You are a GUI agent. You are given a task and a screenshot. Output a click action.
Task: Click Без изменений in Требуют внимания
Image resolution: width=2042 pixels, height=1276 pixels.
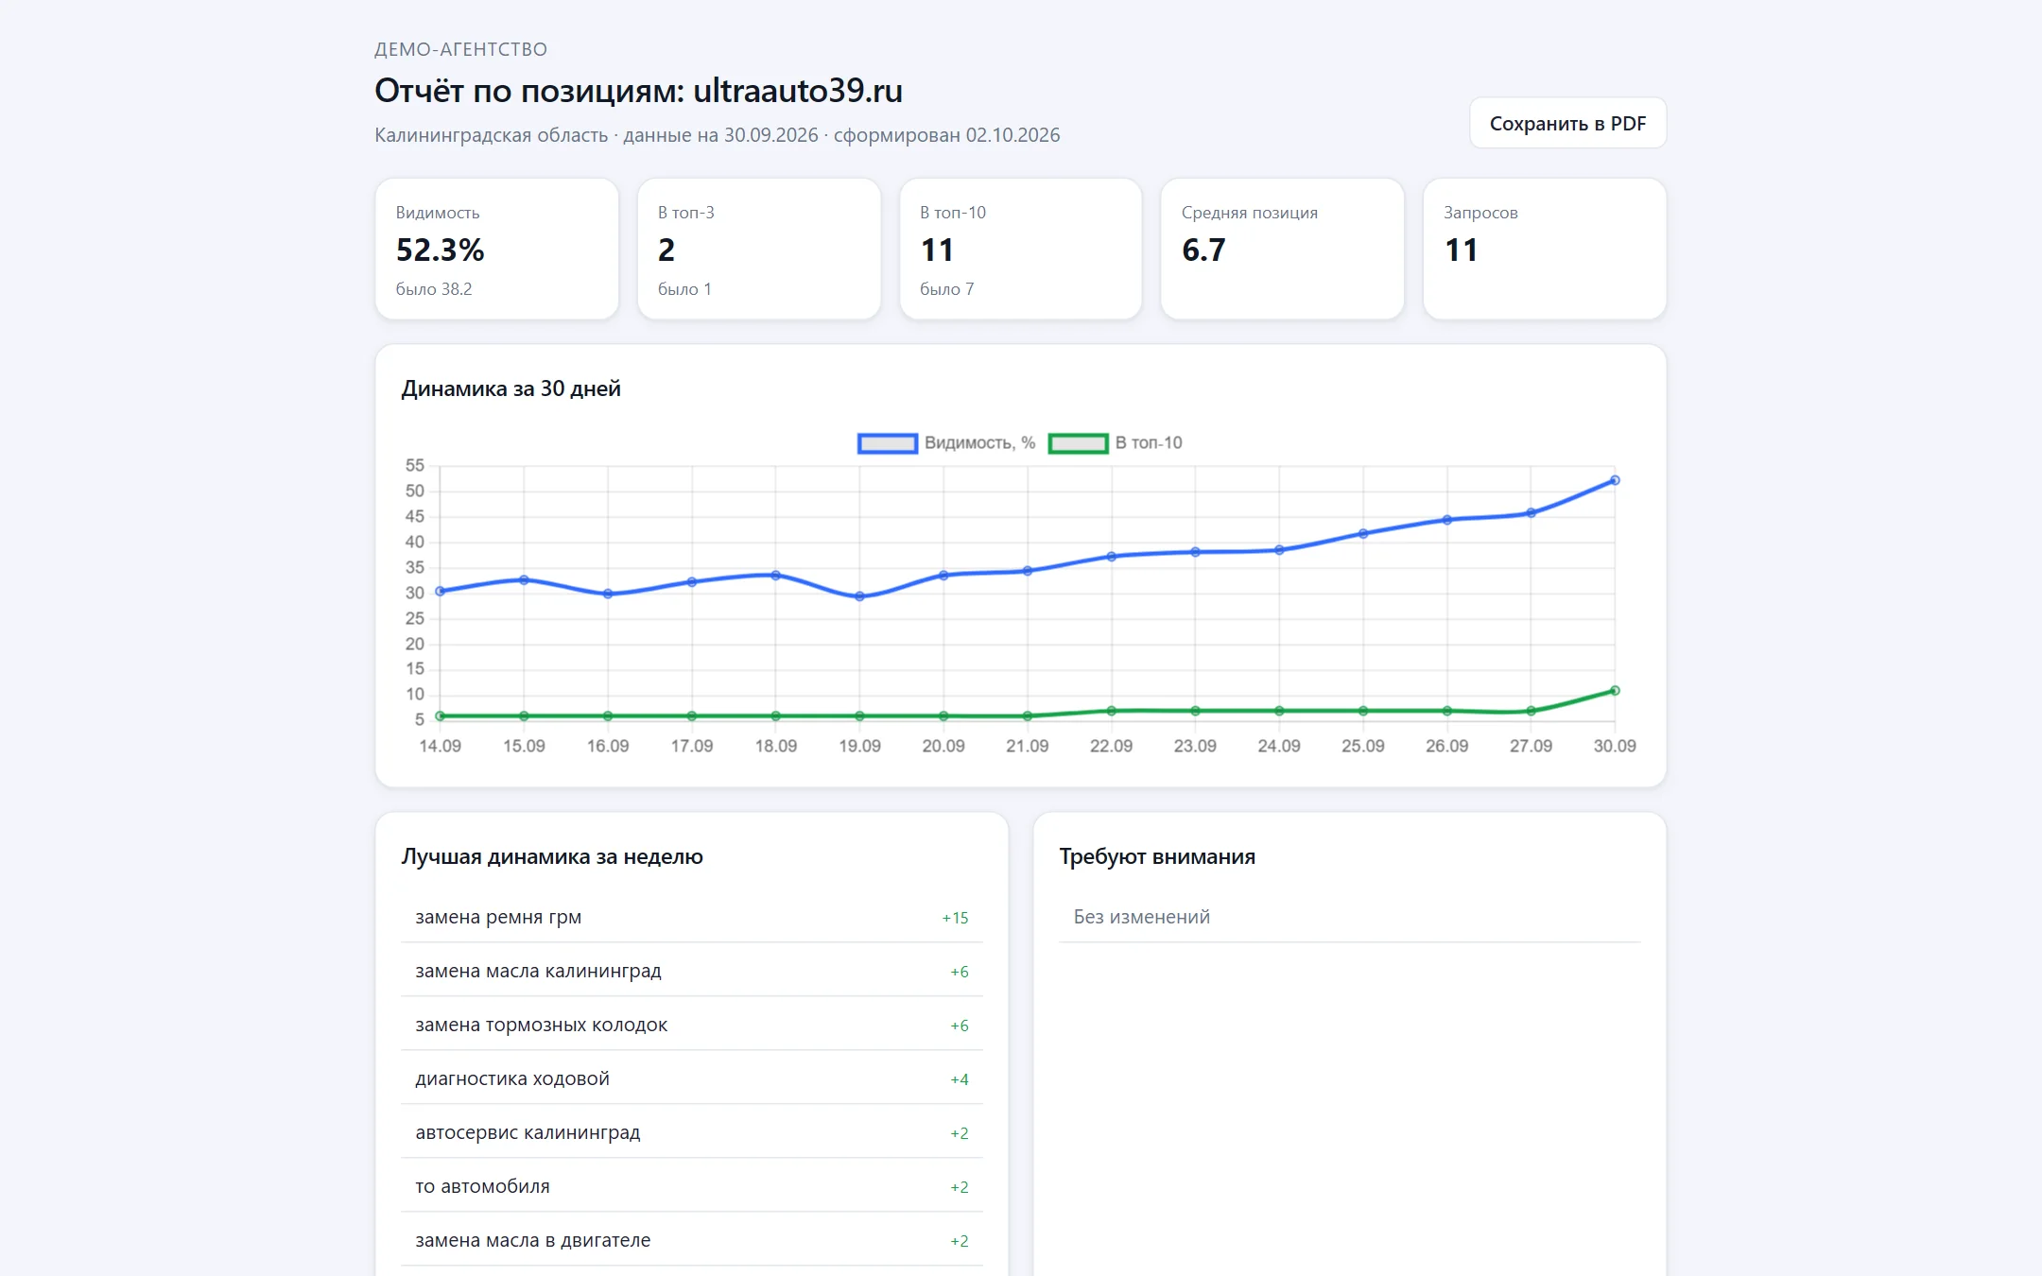1141,917
